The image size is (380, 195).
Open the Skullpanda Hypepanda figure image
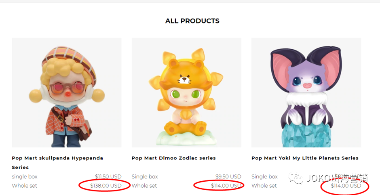click(67, 92)
